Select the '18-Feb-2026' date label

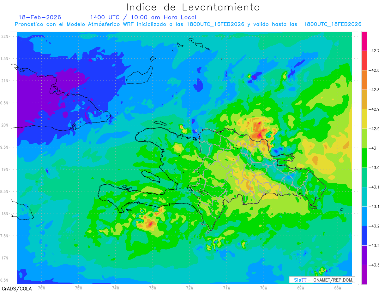(40, 17)
